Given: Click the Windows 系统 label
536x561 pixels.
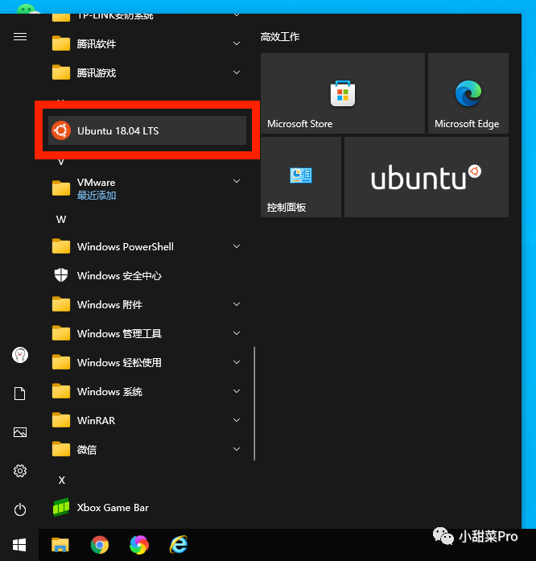Looking at the screenshot, I should [109, 392].
